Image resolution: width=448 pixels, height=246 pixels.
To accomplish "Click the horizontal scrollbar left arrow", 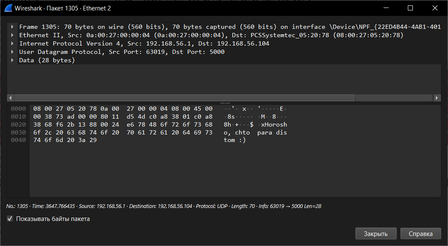I will coord(10,98).
